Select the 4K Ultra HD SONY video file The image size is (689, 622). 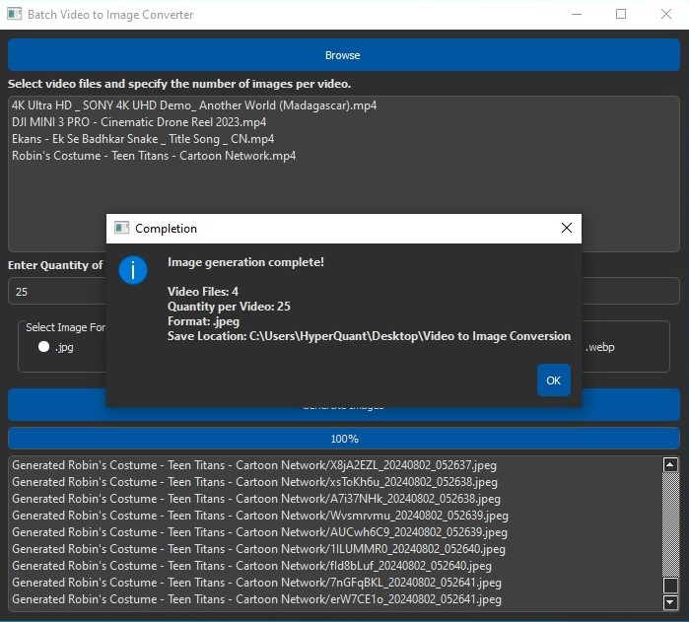click(194, 105)
